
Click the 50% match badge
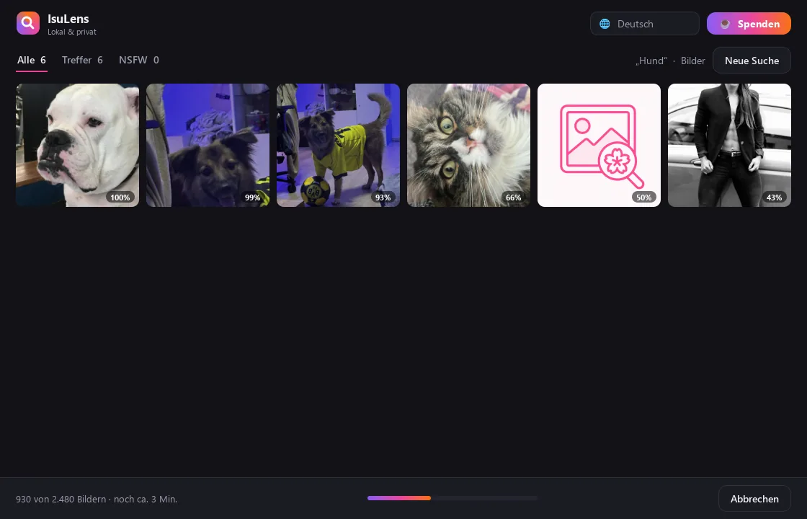[x=644, y=198]
